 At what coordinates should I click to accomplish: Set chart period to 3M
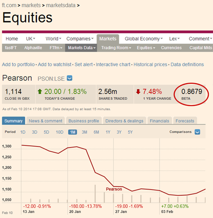pos(84,132)
